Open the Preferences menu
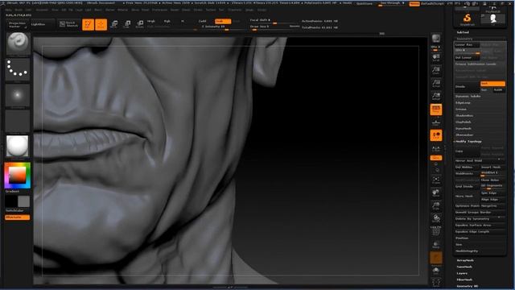The image size is (515, 290). [x=159, y=10]
